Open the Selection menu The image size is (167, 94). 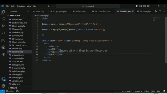coord(21,6)
